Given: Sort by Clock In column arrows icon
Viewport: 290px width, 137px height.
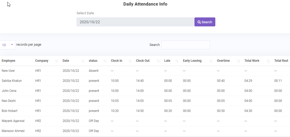Looking at the screenshot, I should tap(130, 61).
